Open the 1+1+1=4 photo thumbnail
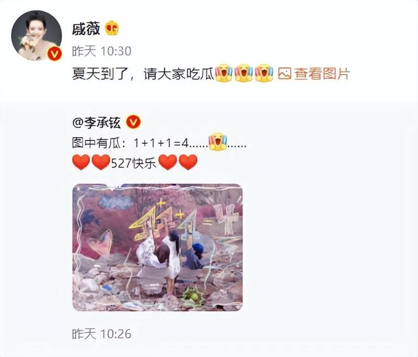Viewport: 418px width, 357px height. (x=157, y=247)
